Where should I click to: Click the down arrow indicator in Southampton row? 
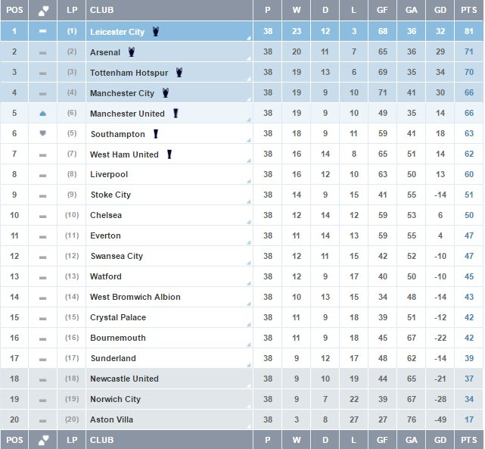(x=42, y=133)
